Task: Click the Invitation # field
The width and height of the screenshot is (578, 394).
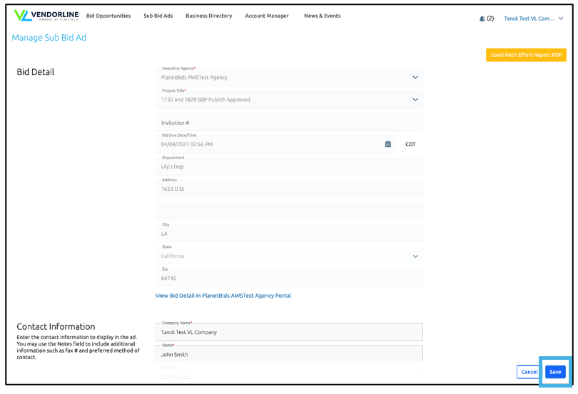Action: point(289,123)
